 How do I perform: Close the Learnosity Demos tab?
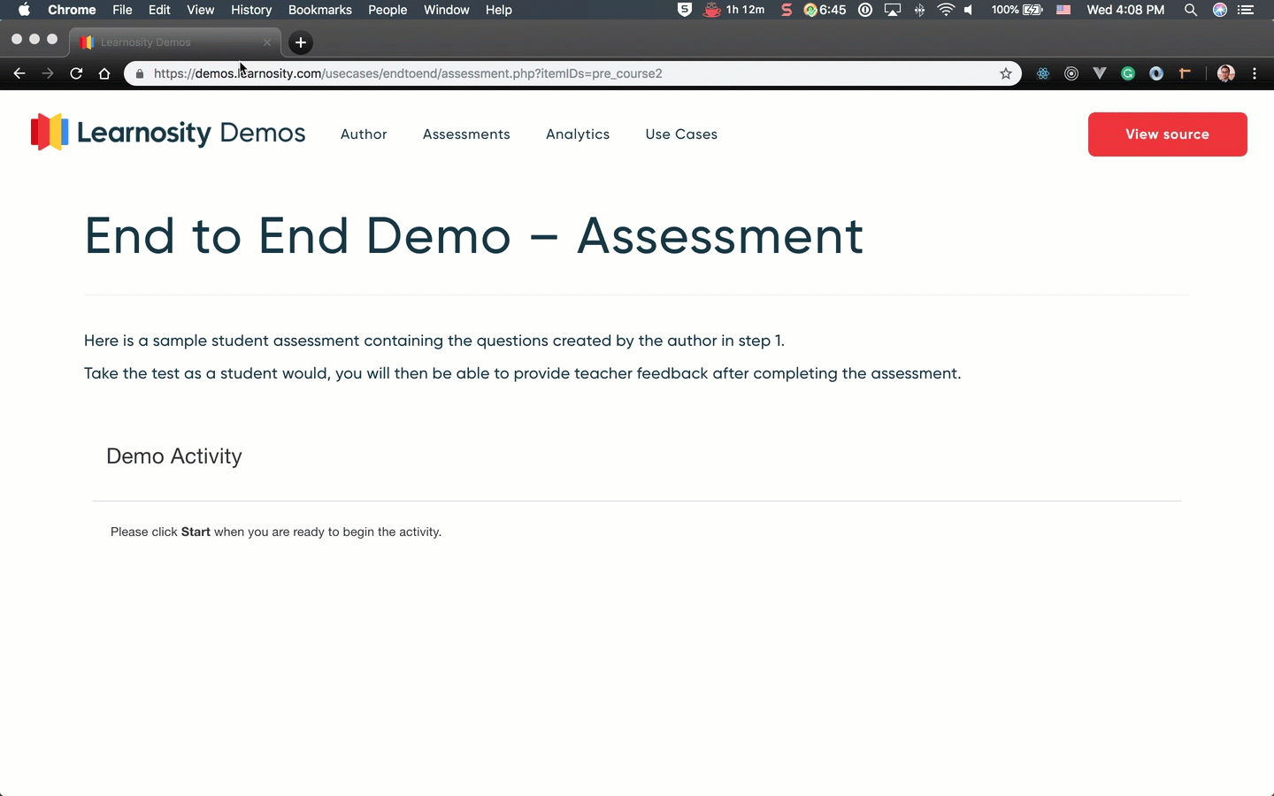(267, 42)
